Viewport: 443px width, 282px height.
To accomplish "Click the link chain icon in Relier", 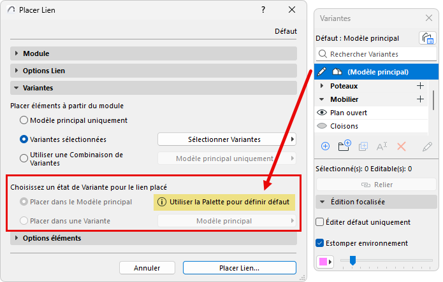I will click(x=366, y=185).
